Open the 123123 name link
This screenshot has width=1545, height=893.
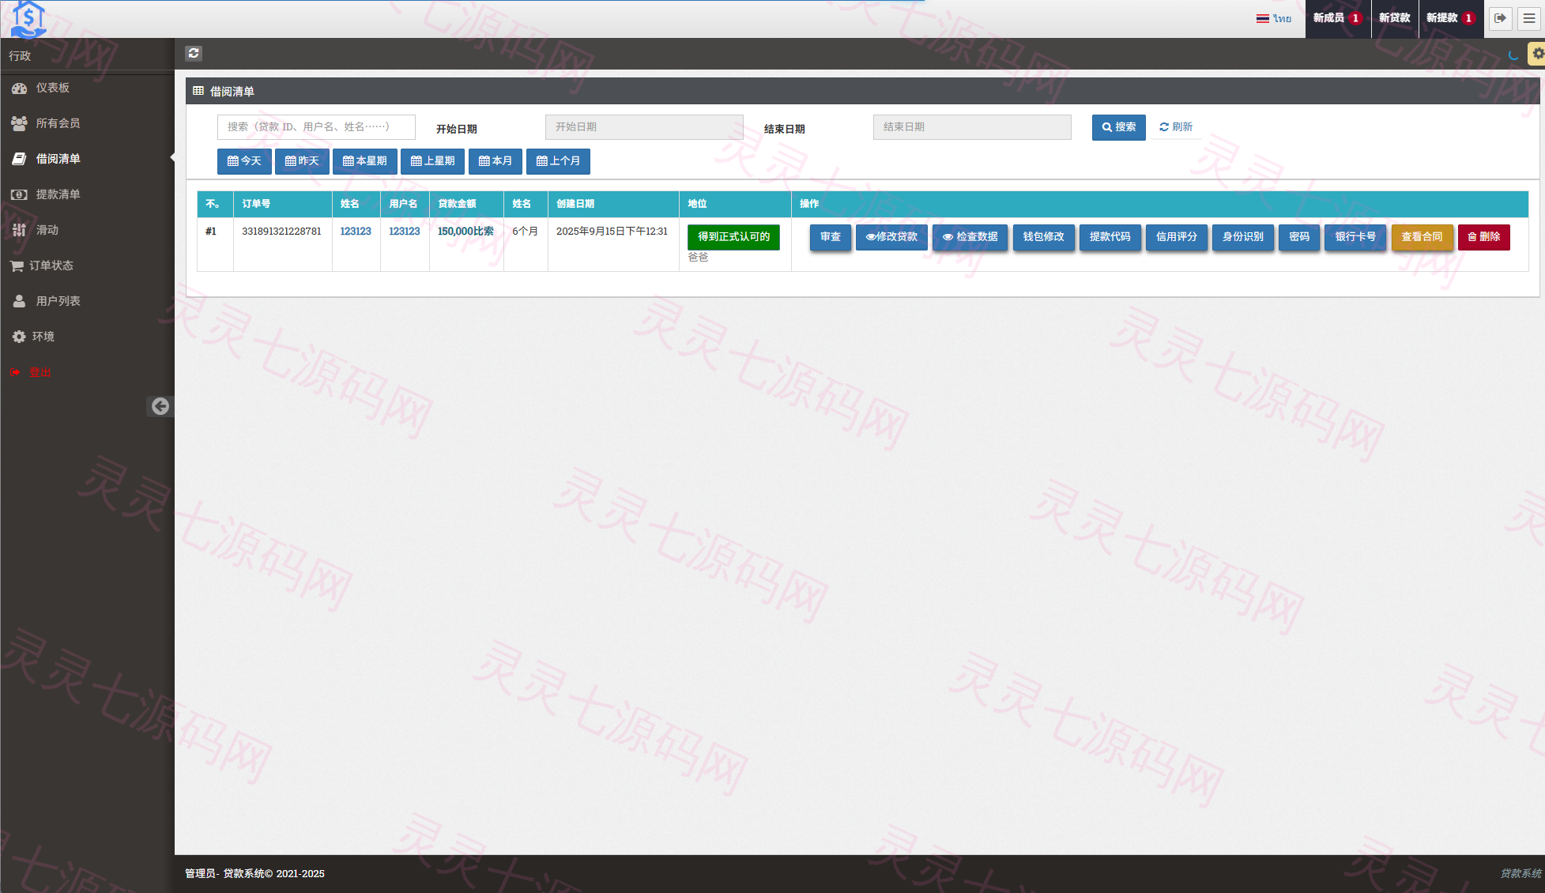pyautogui.click(x=356, y=232)
